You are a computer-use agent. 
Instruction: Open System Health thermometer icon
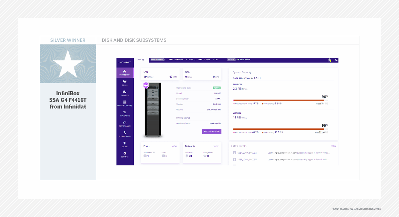coord(125,133)
